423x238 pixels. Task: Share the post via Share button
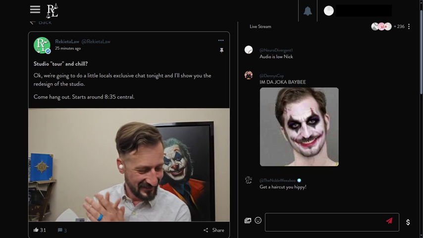pos(214,230)
